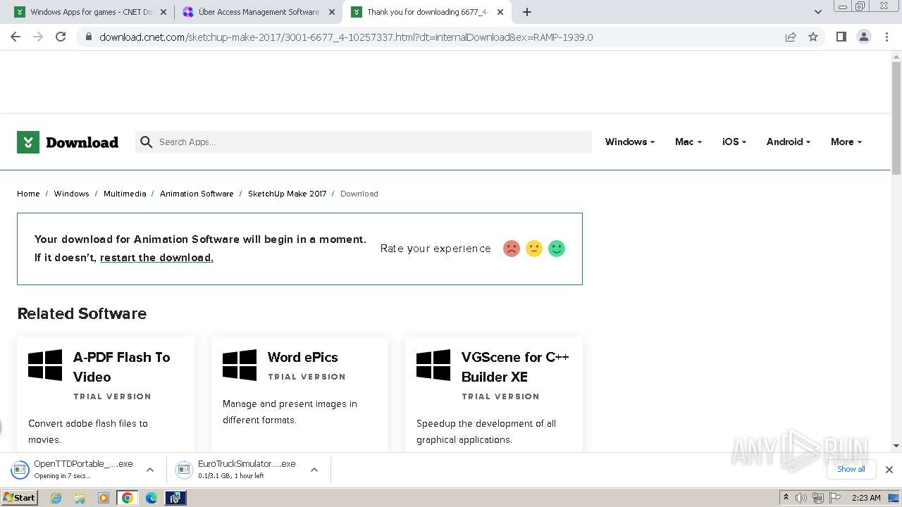The height and width of the screenshot is (507, 902).
Task: Expand the Android navigation menu
Action: 788,142
